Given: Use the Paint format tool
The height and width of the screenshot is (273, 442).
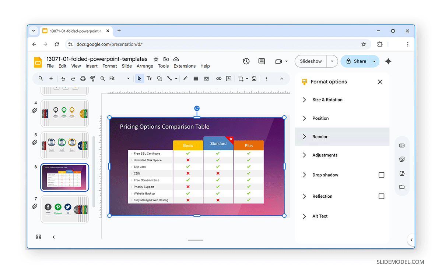Looking at the screenshot, I should coord(92,78).
